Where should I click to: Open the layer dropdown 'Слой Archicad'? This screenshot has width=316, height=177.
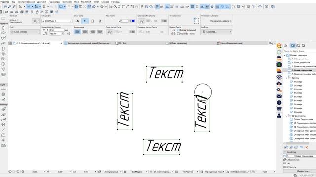[x=25, y=32]
